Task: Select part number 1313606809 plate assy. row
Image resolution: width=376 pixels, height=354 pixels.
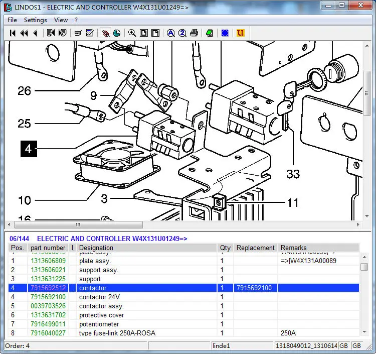Action: pos(183,261)
